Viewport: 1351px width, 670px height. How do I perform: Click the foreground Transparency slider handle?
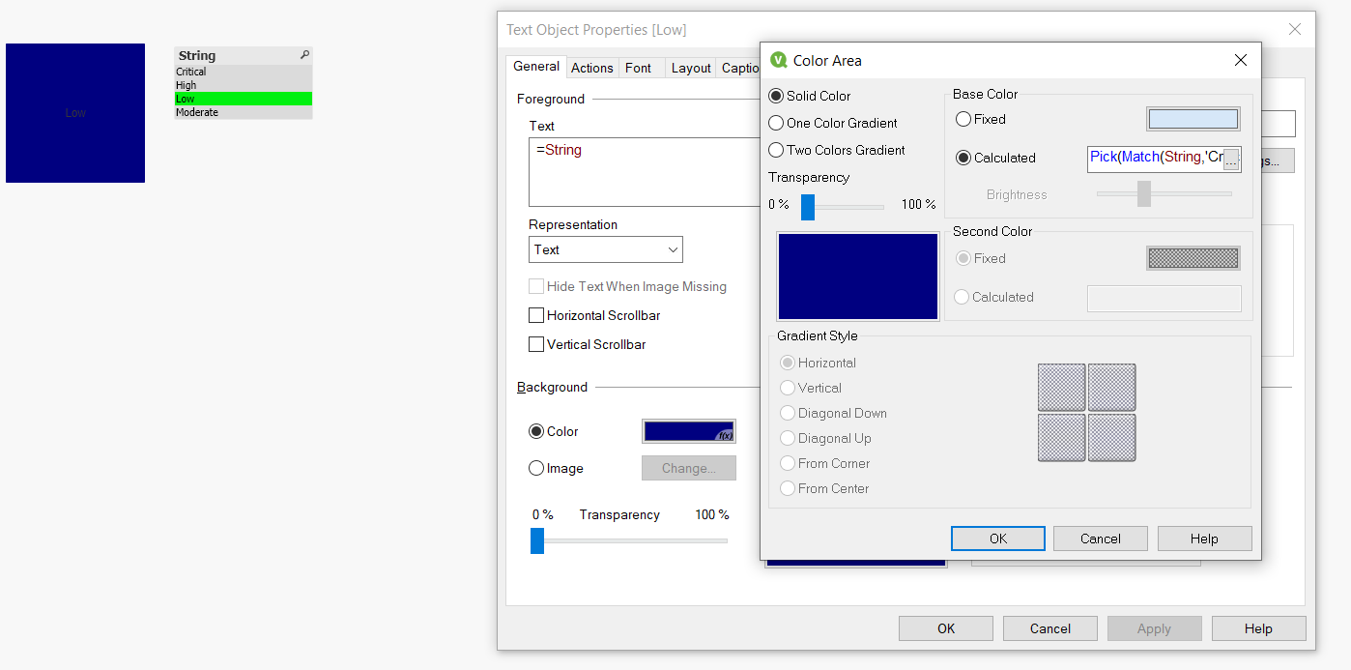coord(808,205)
